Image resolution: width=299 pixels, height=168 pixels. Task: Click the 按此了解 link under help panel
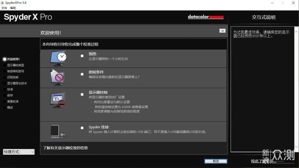(263, 161)
